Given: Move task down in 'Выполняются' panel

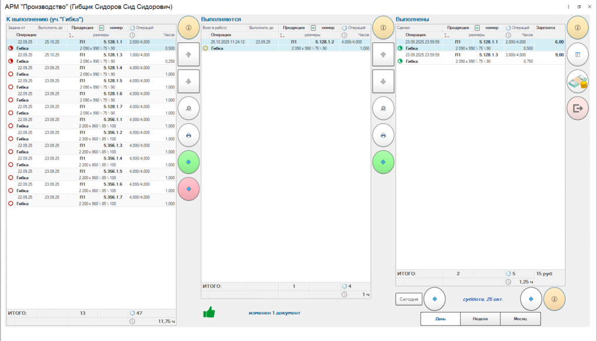Looking at the screenshot, I should [x=383, y=81].
